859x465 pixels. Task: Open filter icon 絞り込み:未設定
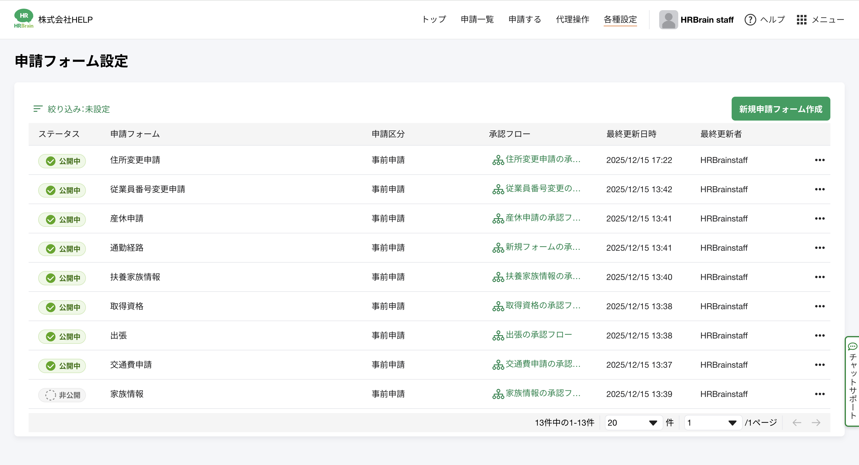tap(38, 109)
